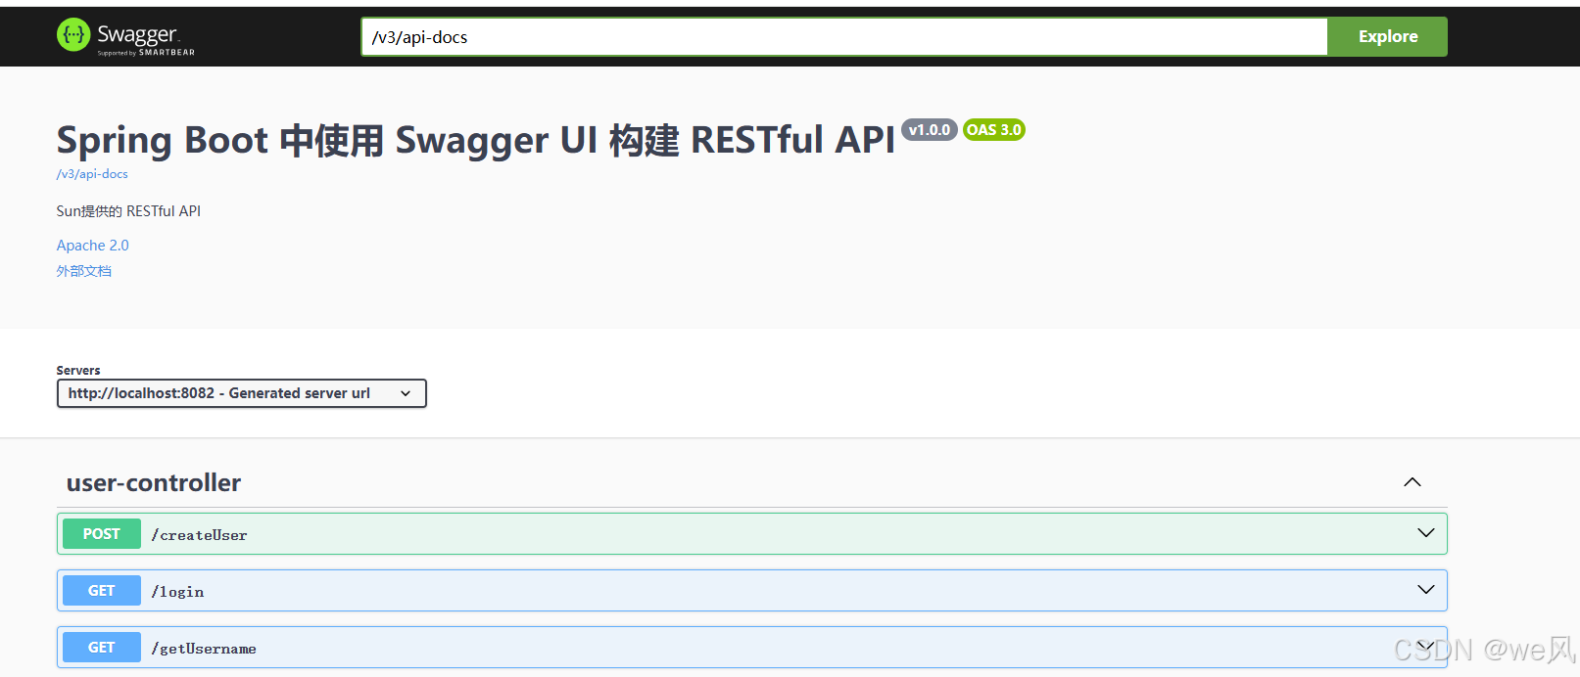Follow the 外部文档 external docs link

pyautogui.click(x=83, y=271)
